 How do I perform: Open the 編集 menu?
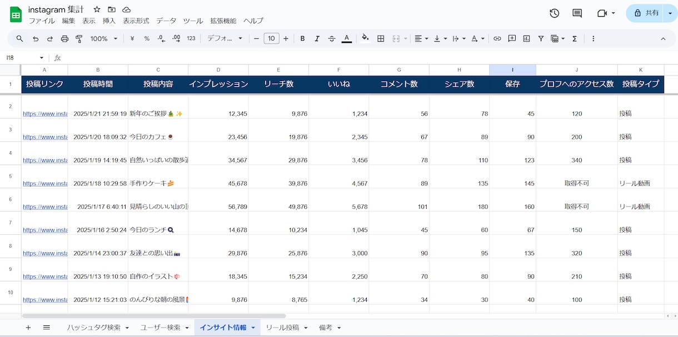coord(68,21)
